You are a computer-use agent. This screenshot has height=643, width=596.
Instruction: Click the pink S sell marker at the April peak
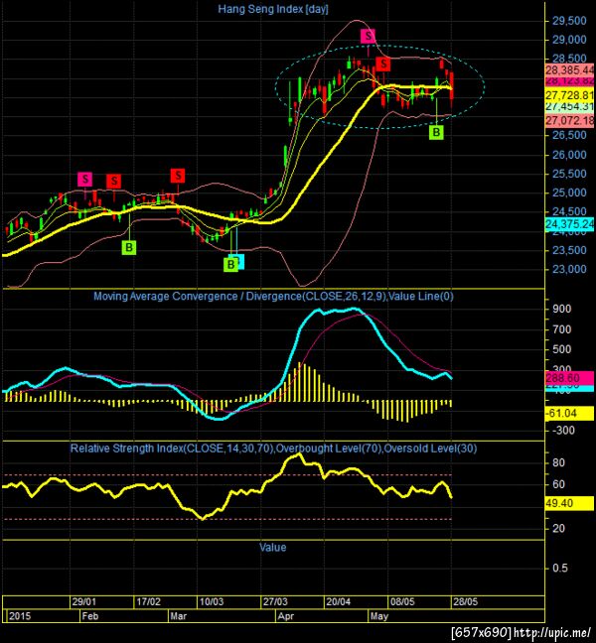tap(368, 36)
